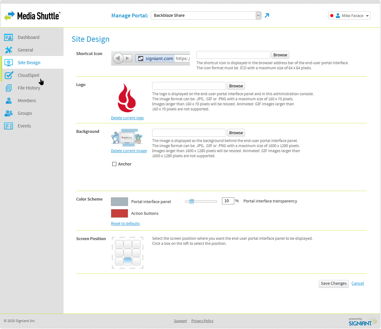Click the Action buttons red color swatch

[120, 213]
